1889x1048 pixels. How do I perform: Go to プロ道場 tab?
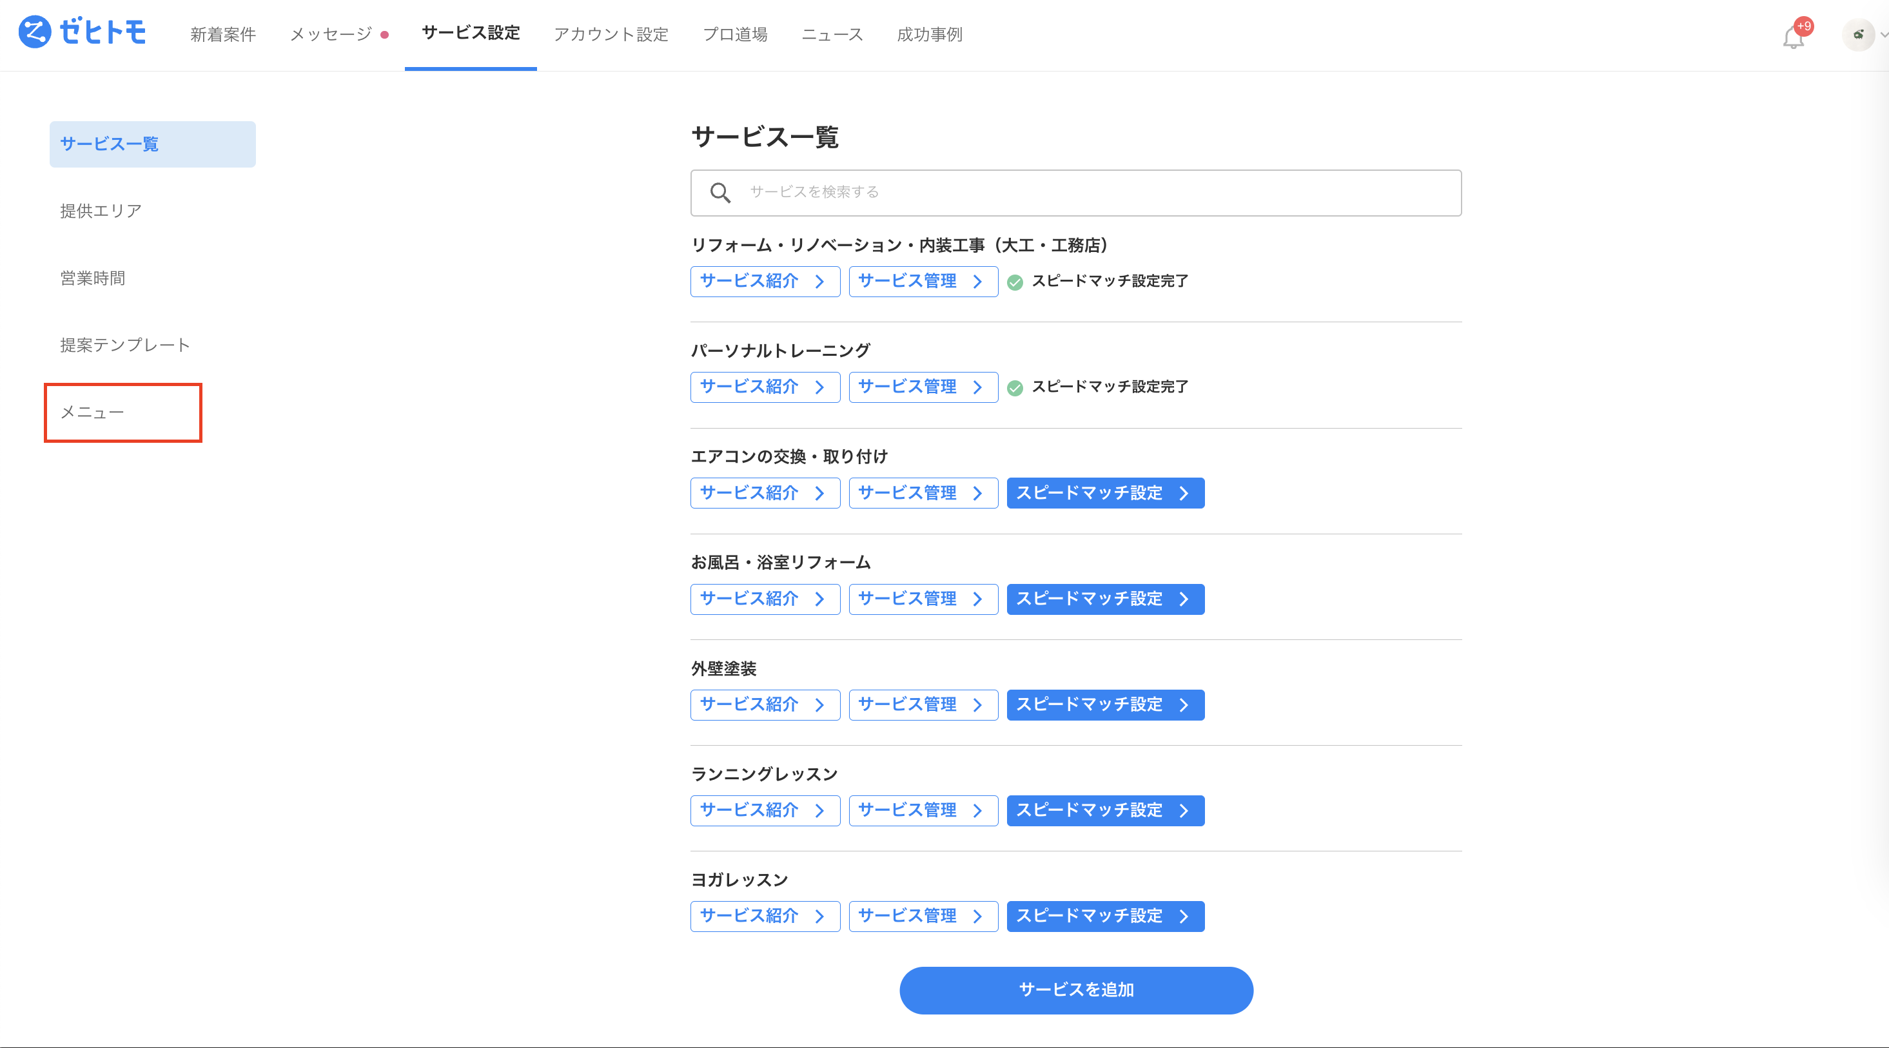pos(735,34)
